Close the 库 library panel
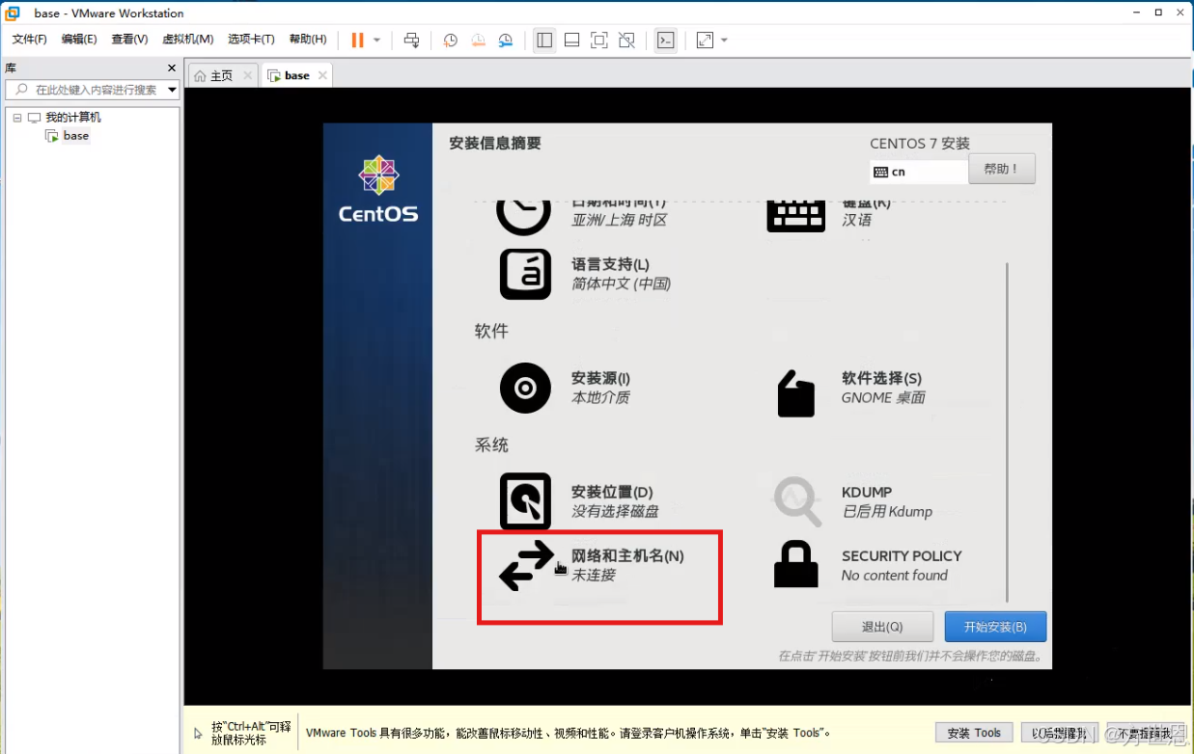 [x=172, y=68]
